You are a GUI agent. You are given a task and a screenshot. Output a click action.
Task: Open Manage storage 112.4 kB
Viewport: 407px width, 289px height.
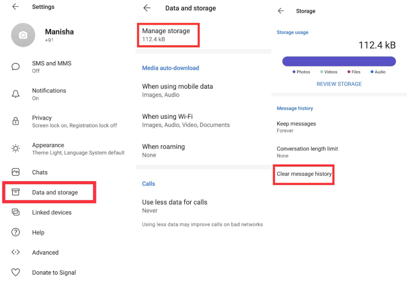[166, 35]
